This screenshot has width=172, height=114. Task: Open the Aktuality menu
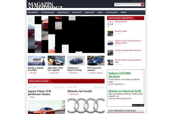(x=77, y=13)
